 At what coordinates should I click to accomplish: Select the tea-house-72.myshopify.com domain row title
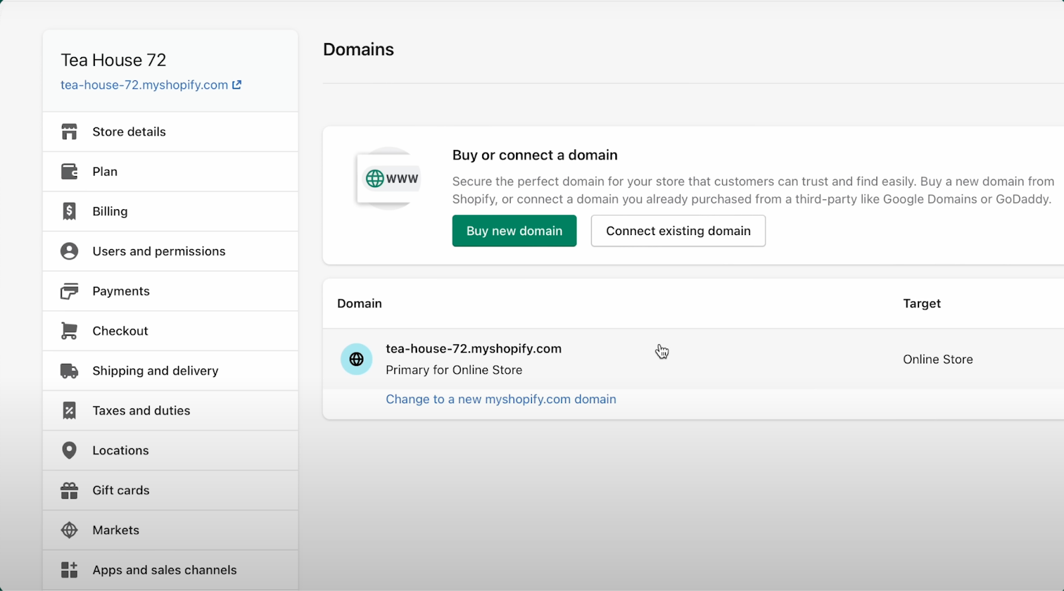473,349
